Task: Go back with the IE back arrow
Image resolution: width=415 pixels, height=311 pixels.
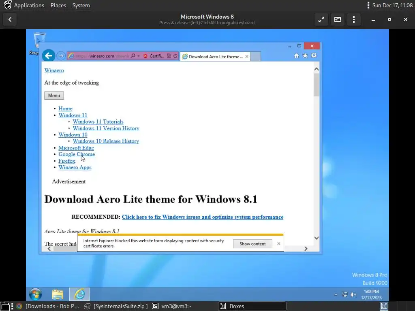Action: click(x=49, y=56)
